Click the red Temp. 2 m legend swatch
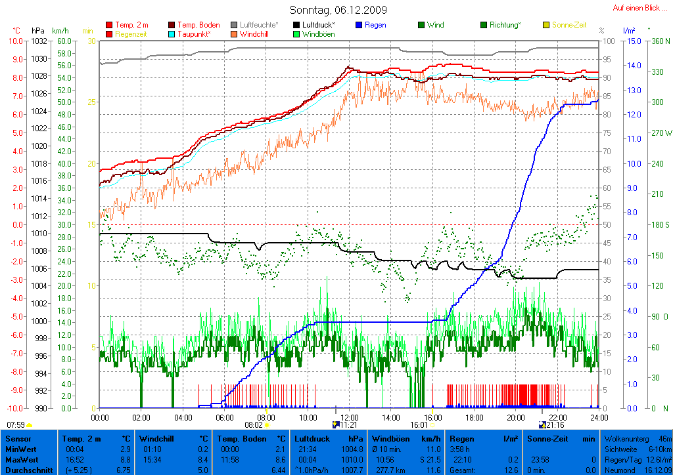This screenshot has width=673, height=475. pyautogui.click(x=109, y=25)
